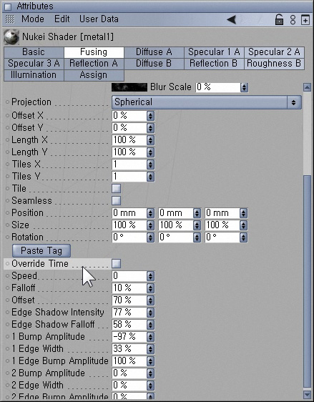
Task: Click the Offset X stepper arrows
Action: tap(150, 116)
